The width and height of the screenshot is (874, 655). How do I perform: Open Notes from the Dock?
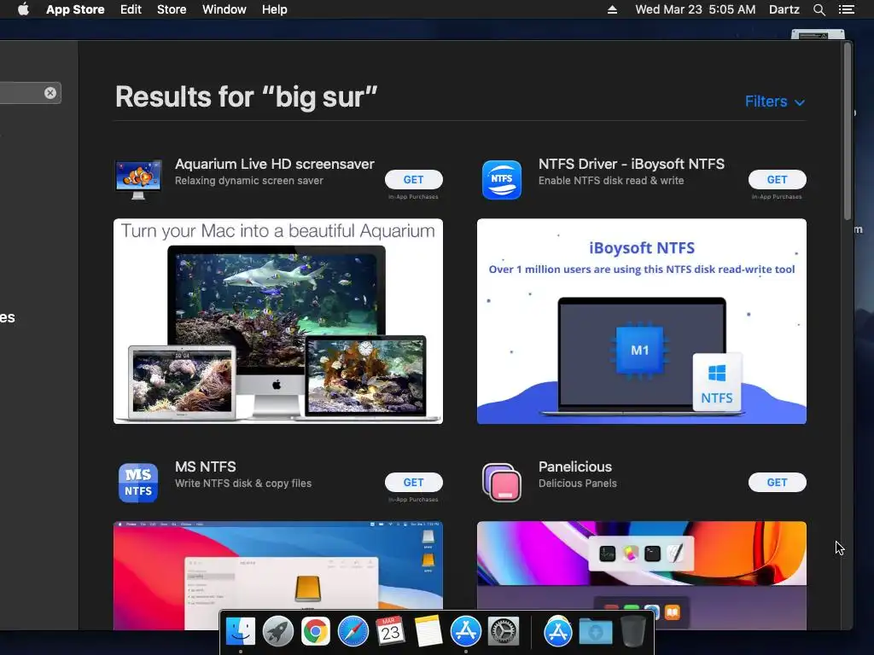click(x=428, y=632)
